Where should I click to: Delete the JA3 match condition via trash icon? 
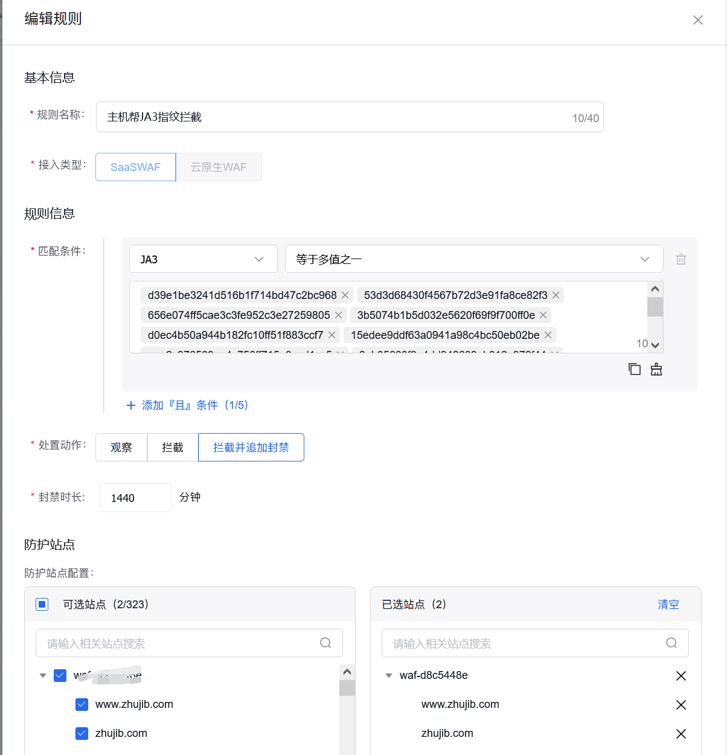tap(681, 259)
